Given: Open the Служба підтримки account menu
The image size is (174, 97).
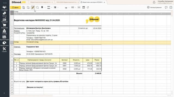Looking at the screenshot, I should 165,2.
